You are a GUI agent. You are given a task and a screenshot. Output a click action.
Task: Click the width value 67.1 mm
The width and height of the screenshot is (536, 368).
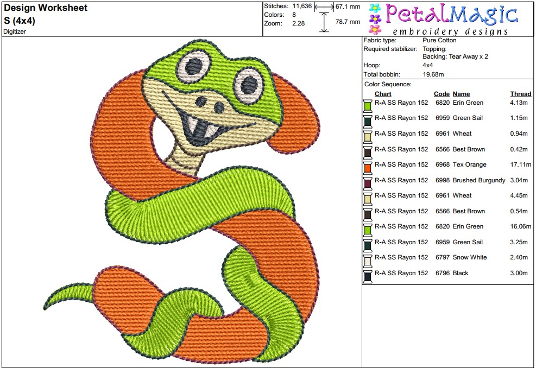(348, 7)
